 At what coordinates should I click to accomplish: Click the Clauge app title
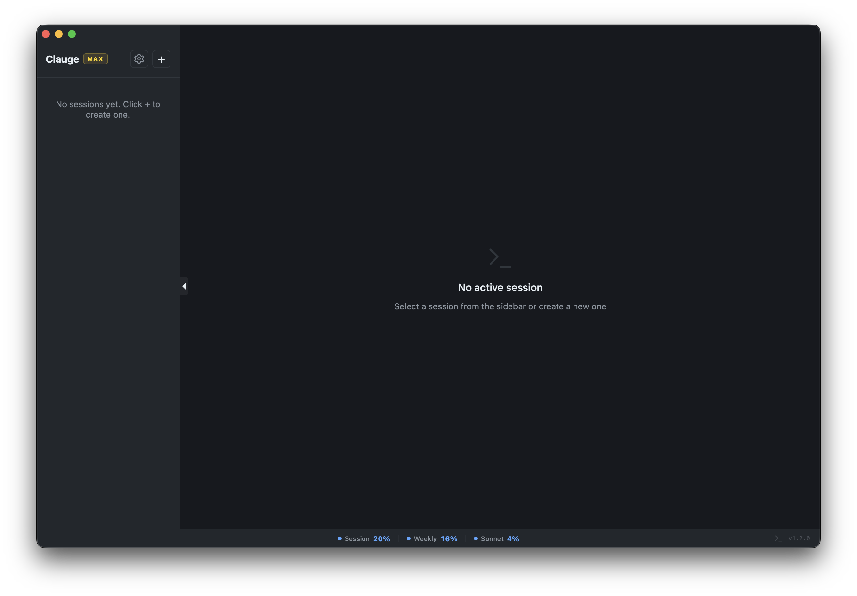[62, 59]
